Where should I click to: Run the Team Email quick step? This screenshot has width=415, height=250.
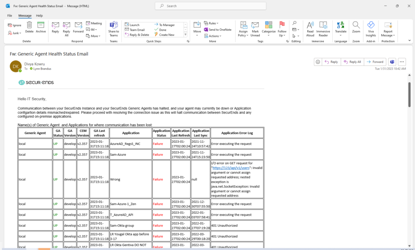point(135,30)
